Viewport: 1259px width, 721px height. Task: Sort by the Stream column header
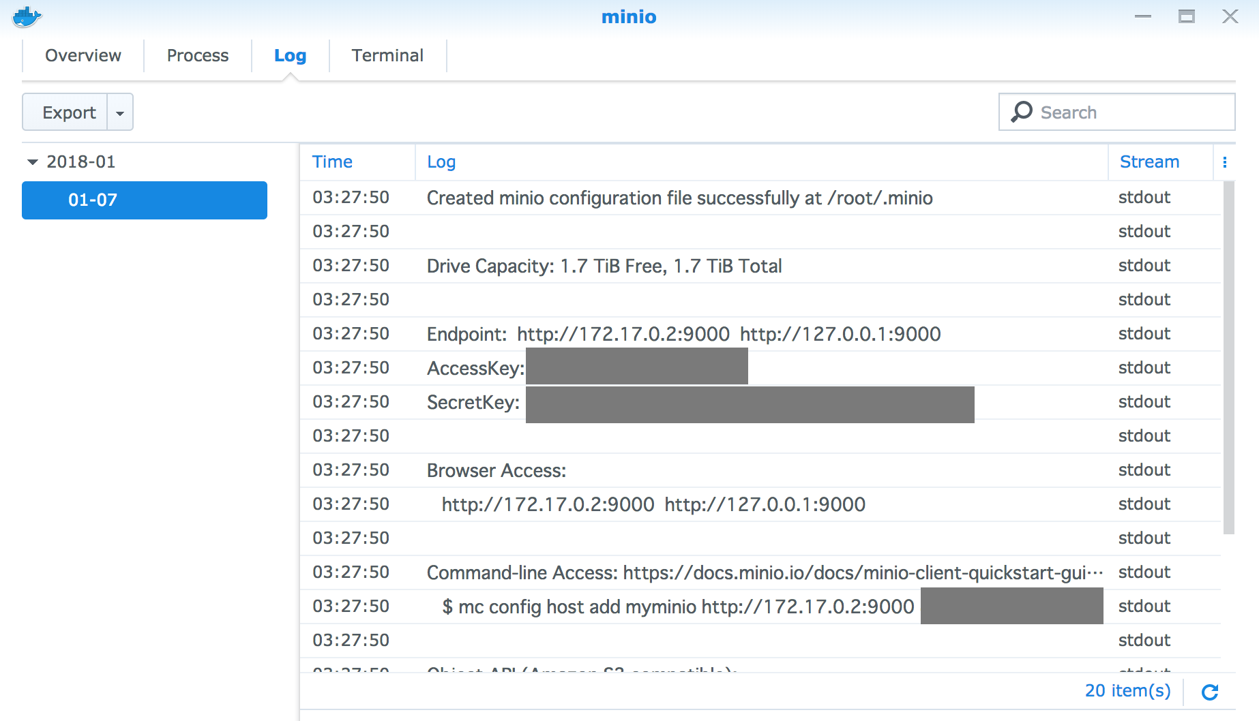point(1161,162)
